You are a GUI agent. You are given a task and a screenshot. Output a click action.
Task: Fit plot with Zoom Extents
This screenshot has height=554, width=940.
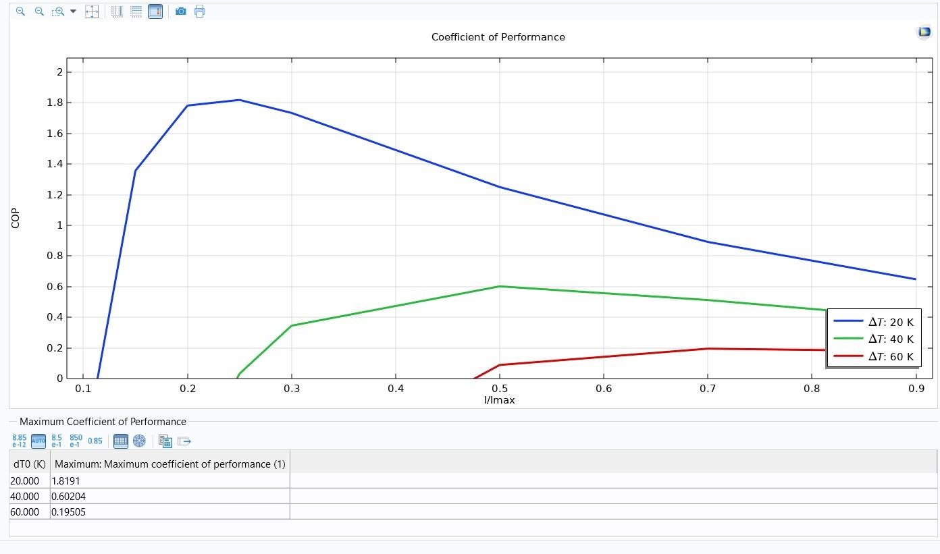click(x=92, y=11)
